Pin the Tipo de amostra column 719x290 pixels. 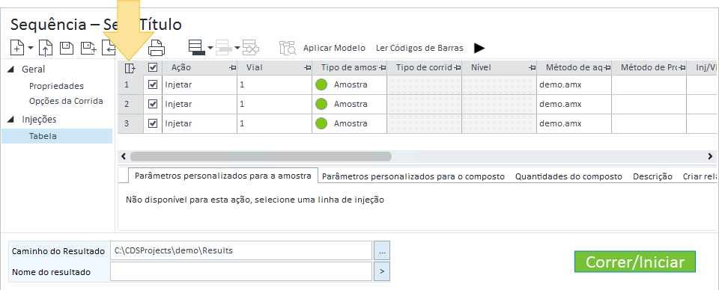(382, 68)
